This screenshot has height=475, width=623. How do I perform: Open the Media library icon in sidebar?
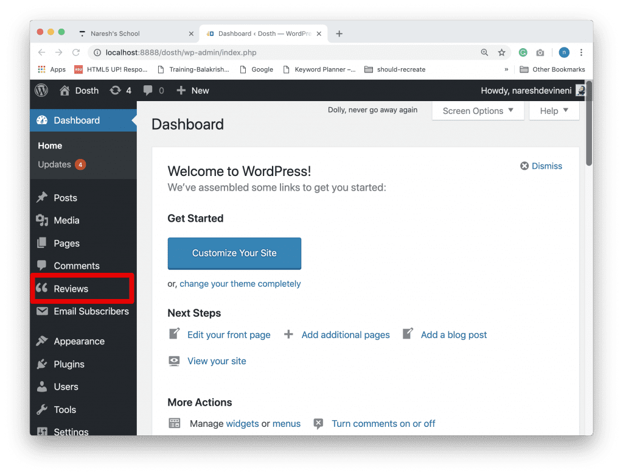coord(42,220)
